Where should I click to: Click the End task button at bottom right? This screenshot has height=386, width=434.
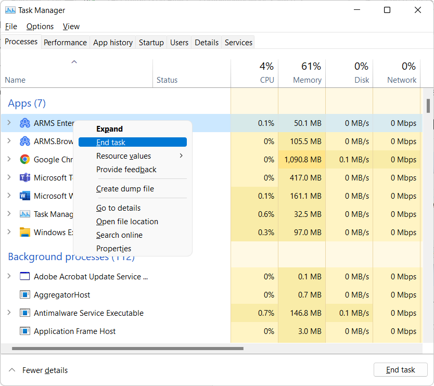(x=400, y=369)
